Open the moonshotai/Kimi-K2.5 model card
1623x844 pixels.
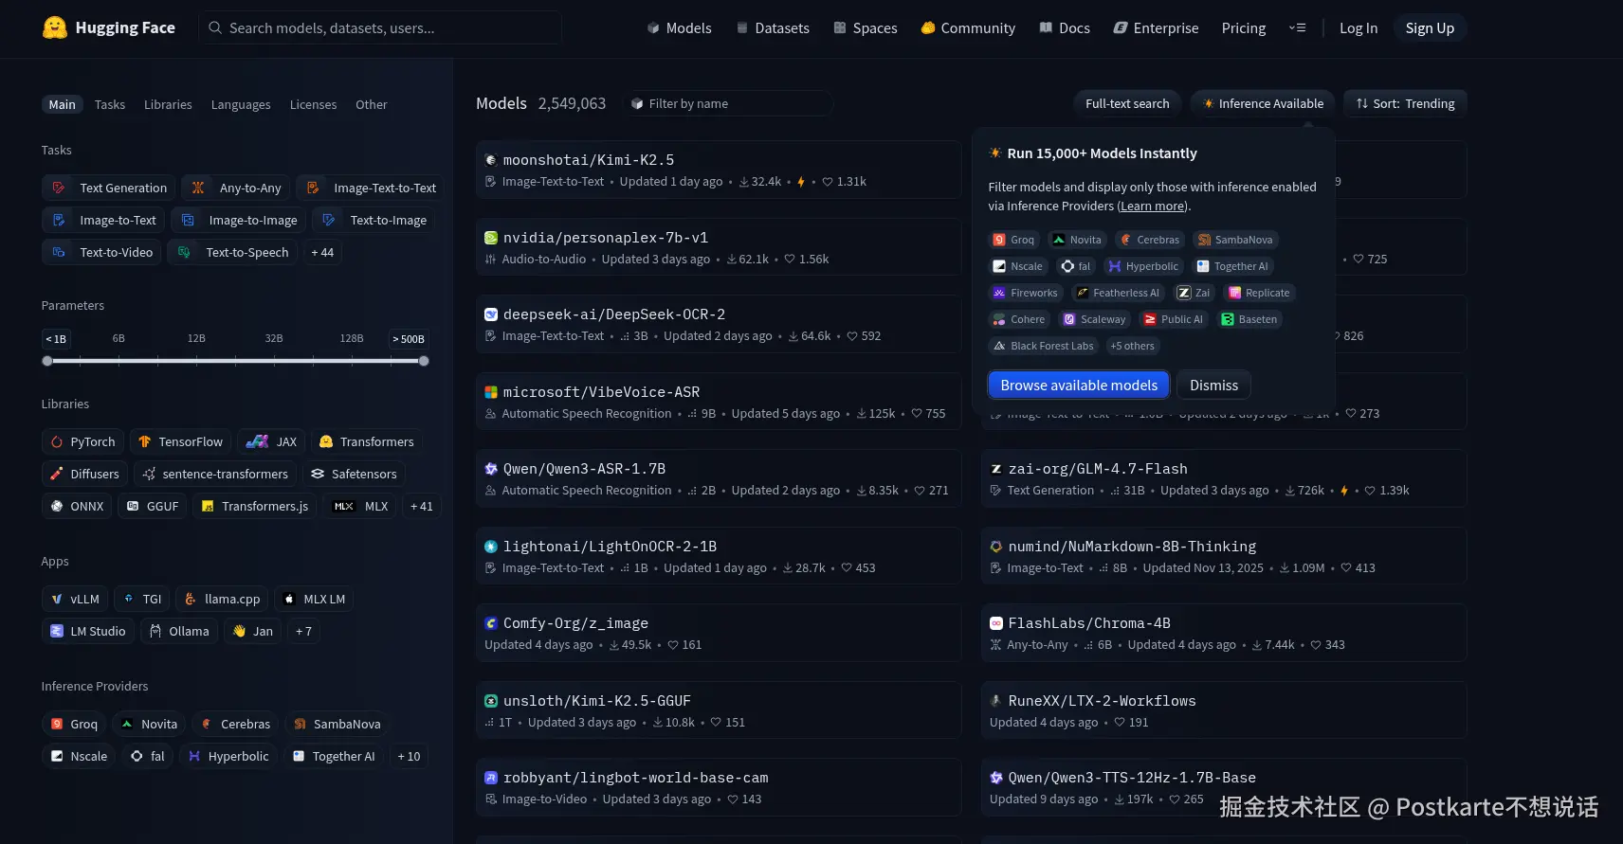[x=719, y=170]
